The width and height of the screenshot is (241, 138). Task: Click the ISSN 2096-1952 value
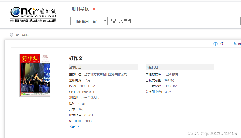click(87, 86)
